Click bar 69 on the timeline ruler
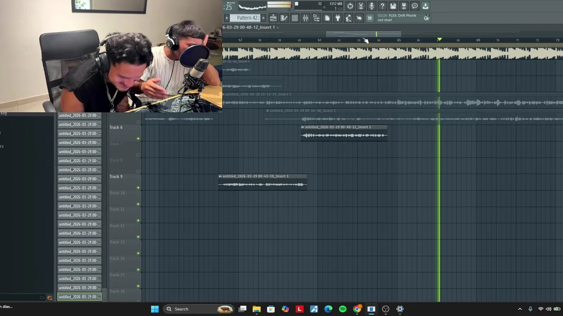The width and height of the screenshot is (563, 316). click(x=478, y=40)
